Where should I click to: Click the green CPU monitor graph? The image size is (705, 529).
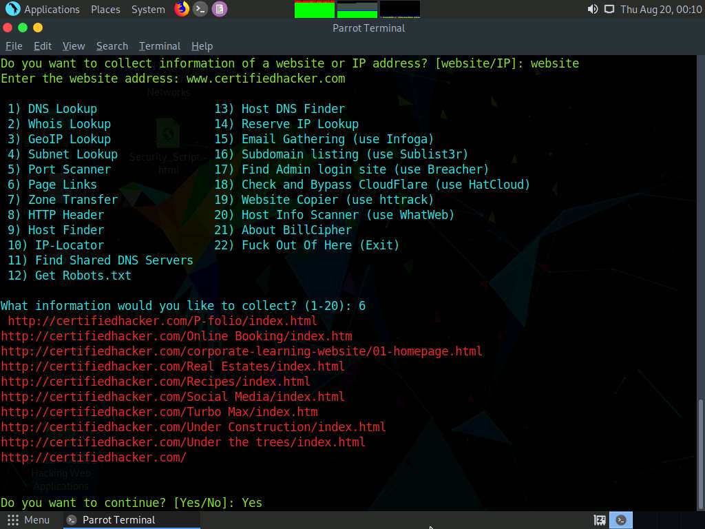[x=314, y=10]
